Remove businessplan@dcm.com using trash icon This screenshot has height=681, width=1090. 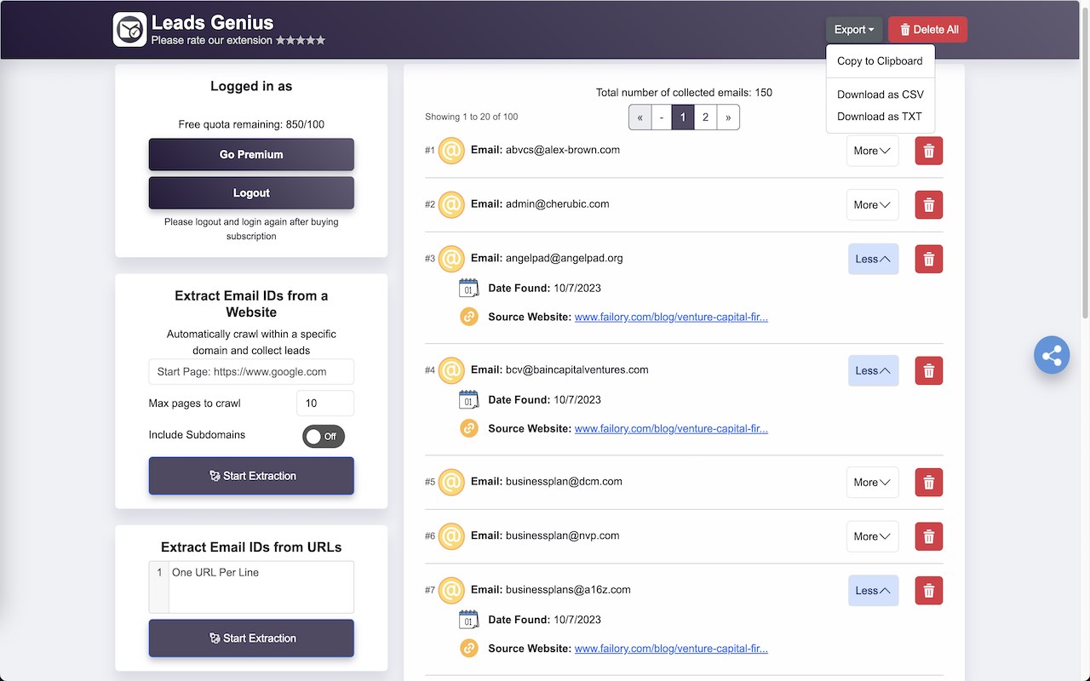[x=928, y=482]
